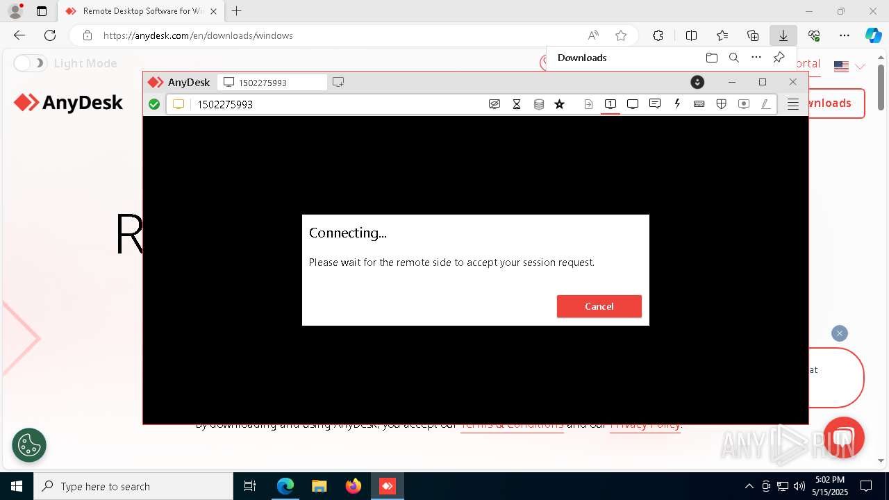Open Windows notification center
Image resolution: width=889 pixels, height=500 pixels.
pyautogui.click(x=866, y=486)
